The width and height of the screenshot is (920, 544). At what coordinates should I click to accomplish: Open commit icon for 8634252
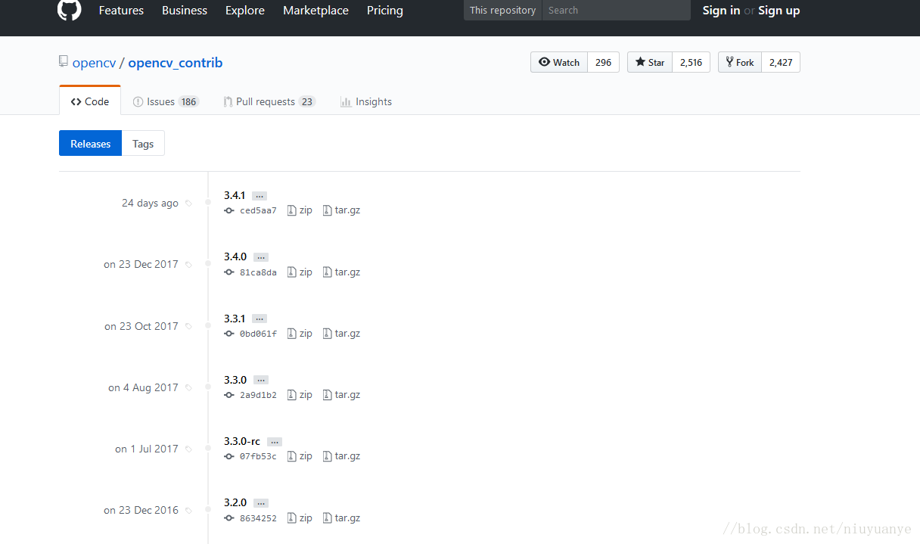coord(229,518)
